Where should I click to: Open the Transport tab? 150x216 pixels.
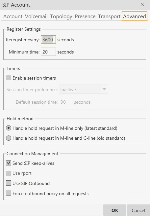coord(109,17)
